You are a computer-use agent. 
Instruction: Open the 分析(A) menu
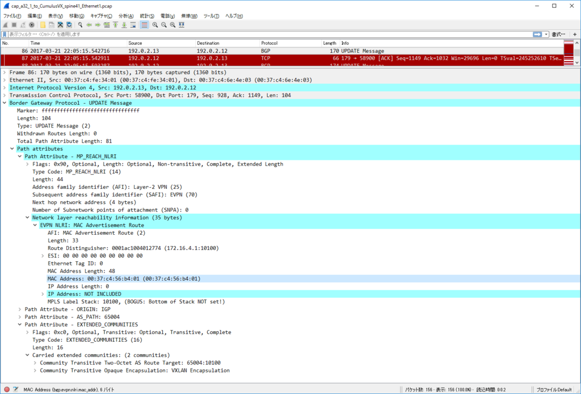click(x=126, y=16)
